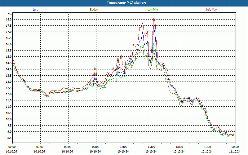The width and height of the screenshot is (248, 155).
Task: Click the brown Boden spike near 09:00
Action: [x=95, y=68]
